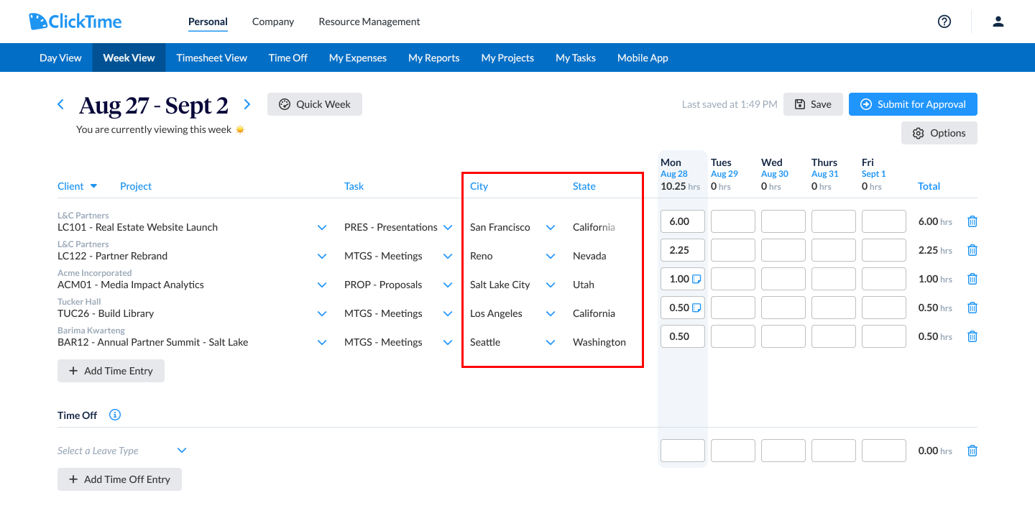Click the Submit for Approval button
This screenshot has height=516, width=1035.
913,104
